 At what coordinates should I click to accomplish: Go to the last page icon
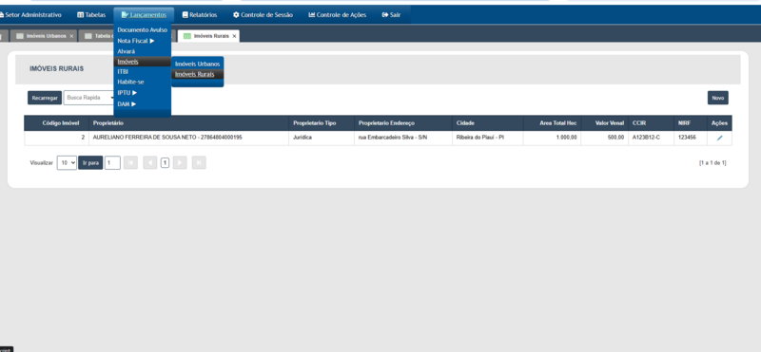tap(199, 163)
